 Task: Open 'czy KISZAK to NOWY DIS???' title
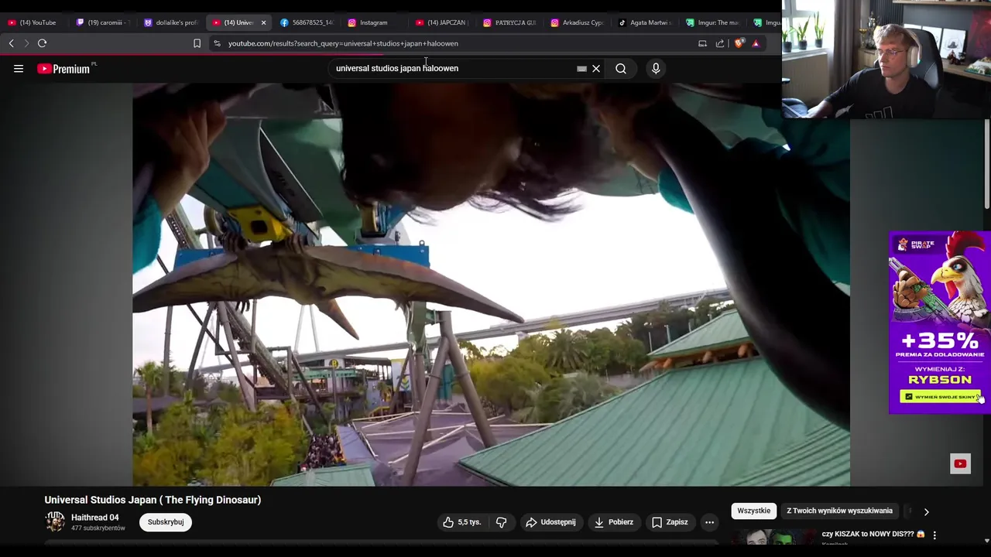coord(873,534)
